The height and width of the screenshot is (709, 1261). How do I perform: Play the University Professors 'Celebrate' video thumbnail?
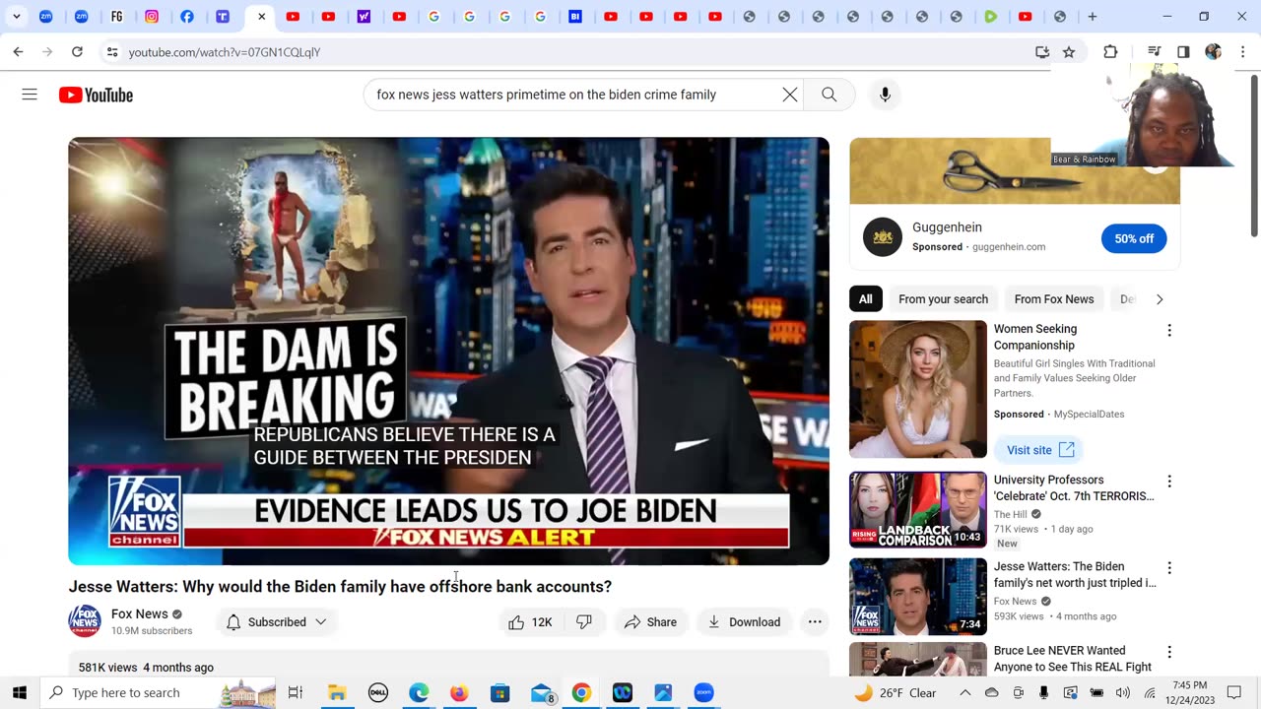[918, 510]
